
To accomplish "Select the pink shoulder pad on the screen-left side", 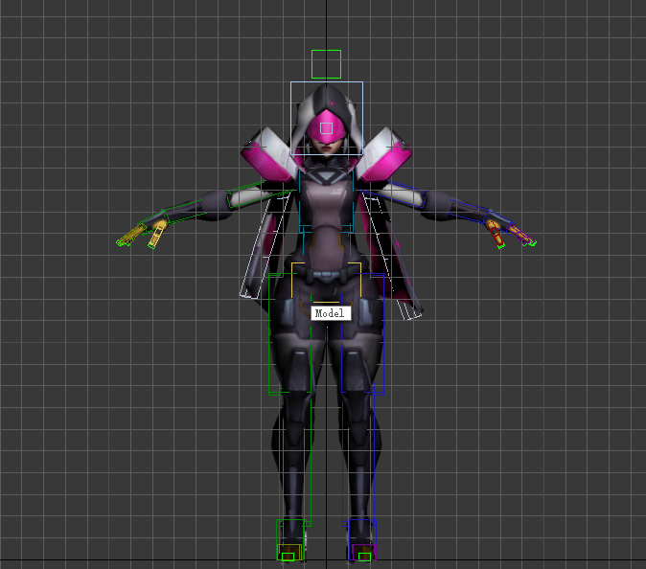I will coord(265,155).
